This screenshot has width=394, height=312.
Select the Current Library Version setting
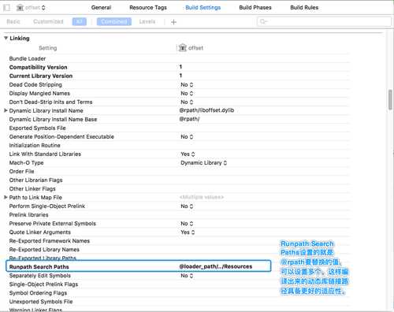click(x=41, y=76)
